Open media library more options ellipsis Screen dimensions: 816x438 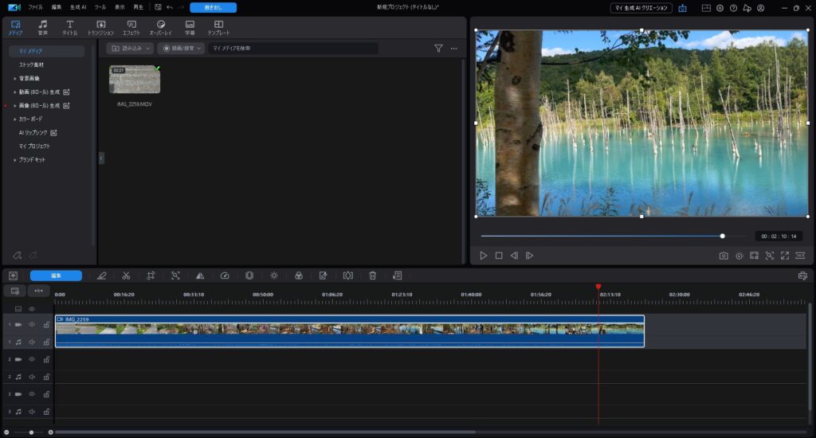tap(453, 49)
